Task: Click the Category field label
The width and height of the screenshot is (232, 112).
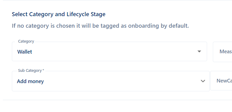Action: pos(26,41)
